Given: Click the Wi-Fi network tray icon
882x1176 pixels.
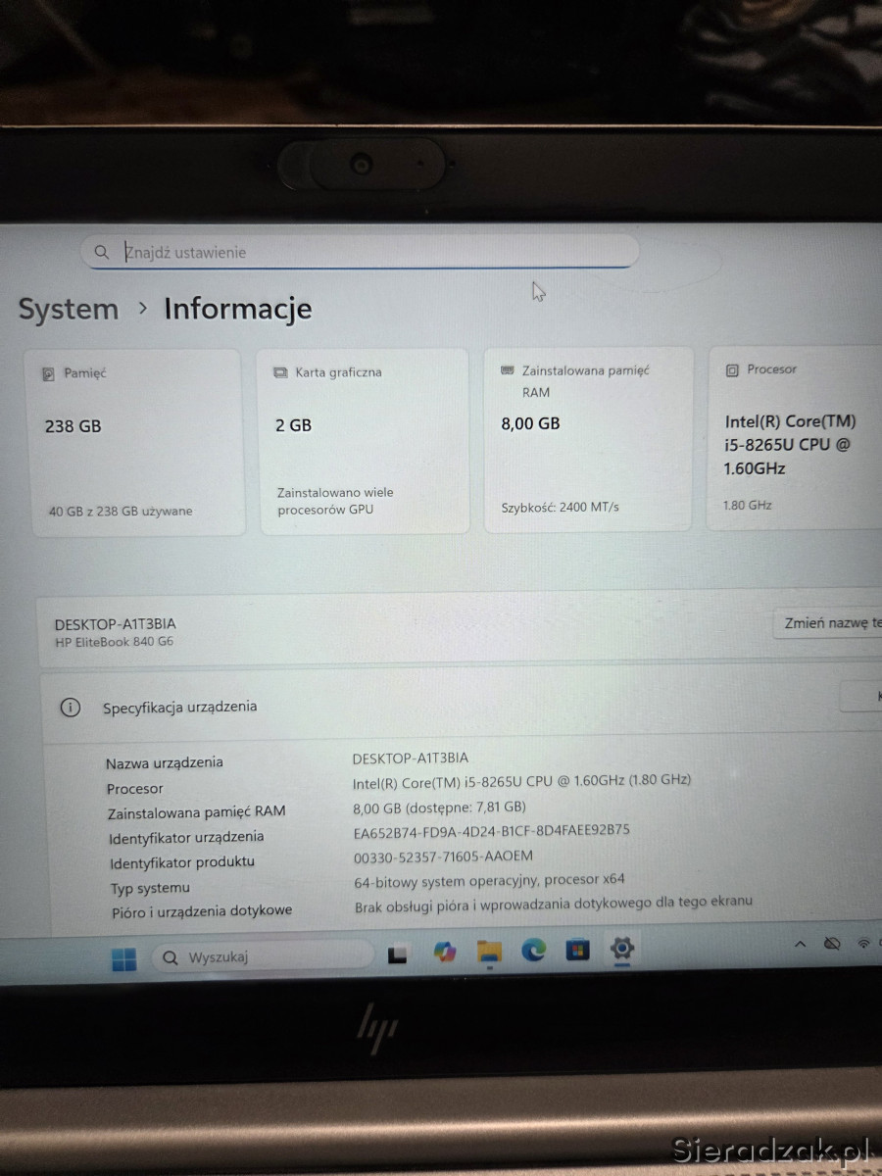Looking at the screenshot, I should tap(863, 943).
